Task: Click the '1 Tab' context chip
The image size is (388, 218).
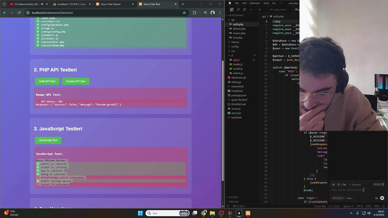Action: click(342, 184)
